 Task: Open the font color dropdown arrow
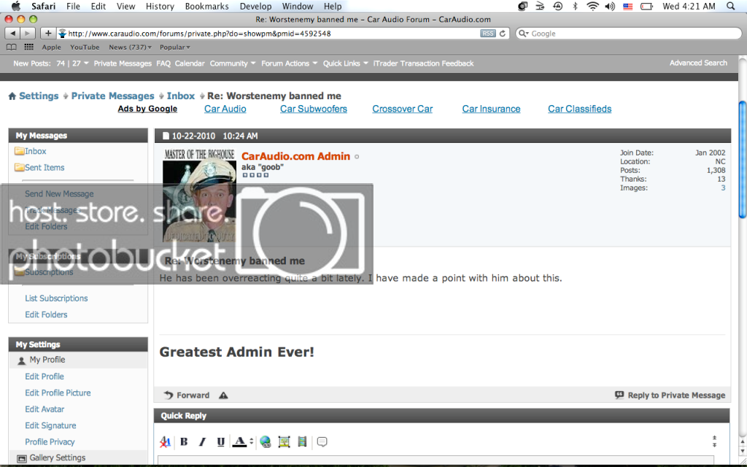pos(251,441)
